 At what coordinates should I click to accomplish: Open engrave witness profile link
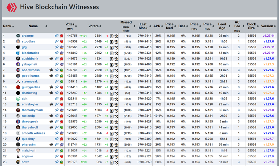(27, 157)
